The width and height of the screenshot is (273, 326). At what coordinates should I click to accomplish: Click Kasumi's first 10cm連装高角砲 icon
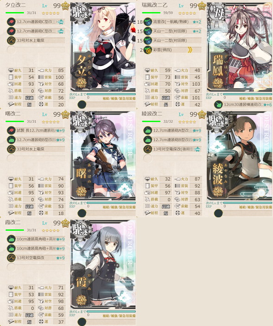click(11, 239)
